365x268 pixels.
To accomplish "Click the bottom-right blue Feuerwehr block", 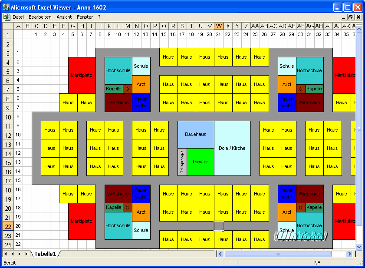I will [287, 194].
